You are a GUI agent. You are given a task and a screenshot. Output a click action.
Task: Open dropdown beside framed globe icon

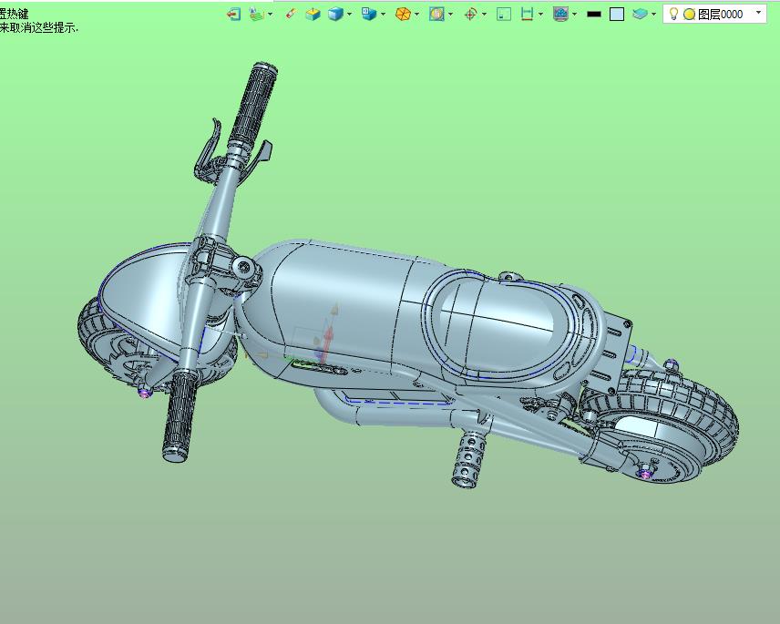[x=451, y=15]
